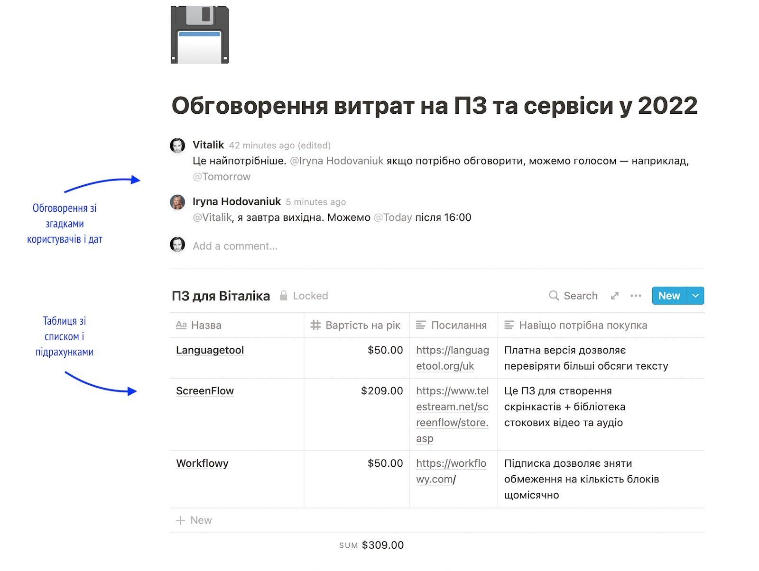Click text property icon beside Посилання
The height and width of the screenshot is (571, 759).
pos(421,325)
